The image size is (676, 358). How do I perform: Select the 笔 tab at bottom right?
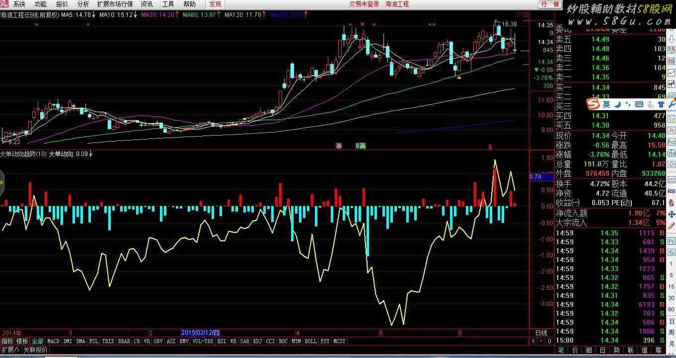(561, 350)
